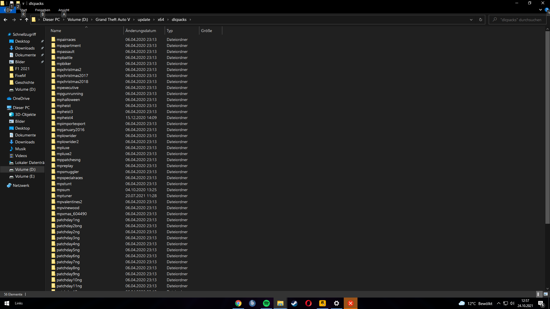Open the x64 breadcrumb folder dropdown

click(167, 19)
